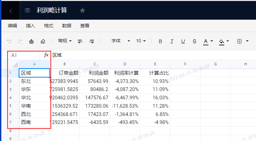Open the font size 10 dropdown
The height and width of the screenshot is (141, 256).
tap(141, 41)
